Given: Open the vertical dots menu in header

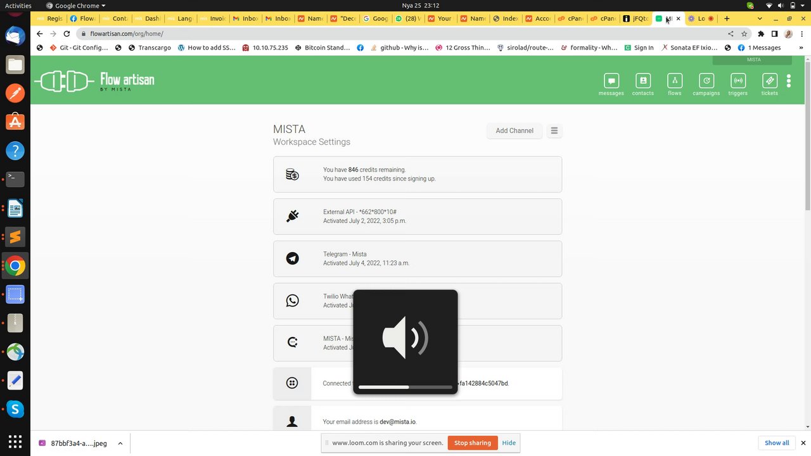Looking at the screenshot, I should 789,80.
